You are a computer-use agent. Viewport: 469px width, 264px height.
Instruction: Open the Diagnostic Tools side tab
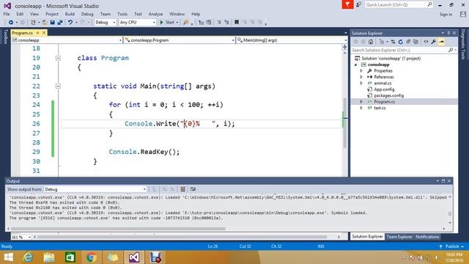[463, 44]
